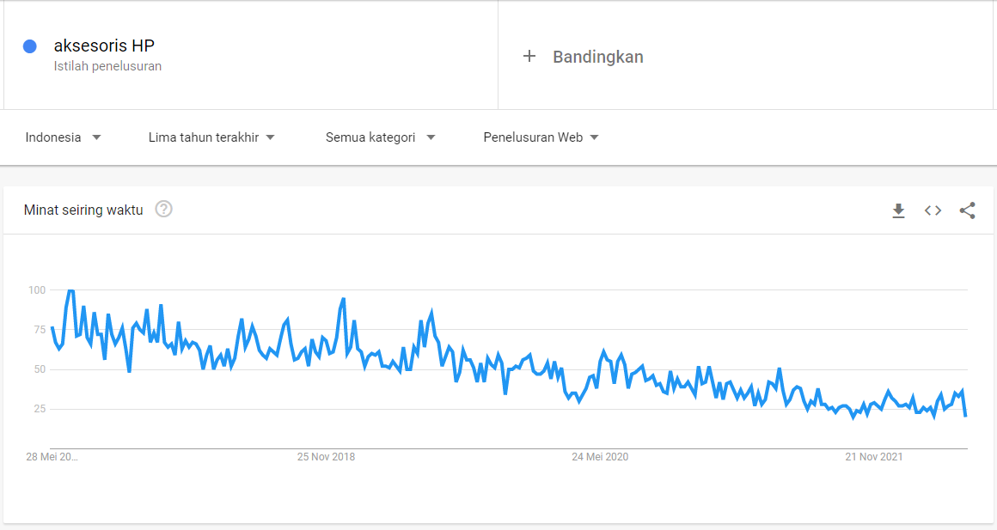Click the 21 Nov 2021 axis label
Image resolution: width=997 pixels, height=530 pixels.
[873, 457]
